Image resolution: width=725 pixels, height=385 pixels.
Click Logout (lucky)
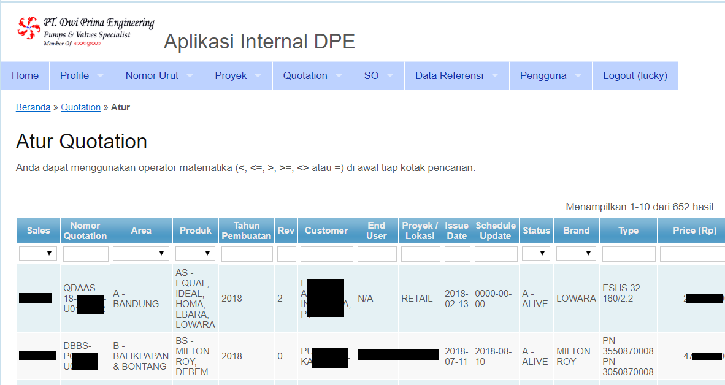pos(635,76)
